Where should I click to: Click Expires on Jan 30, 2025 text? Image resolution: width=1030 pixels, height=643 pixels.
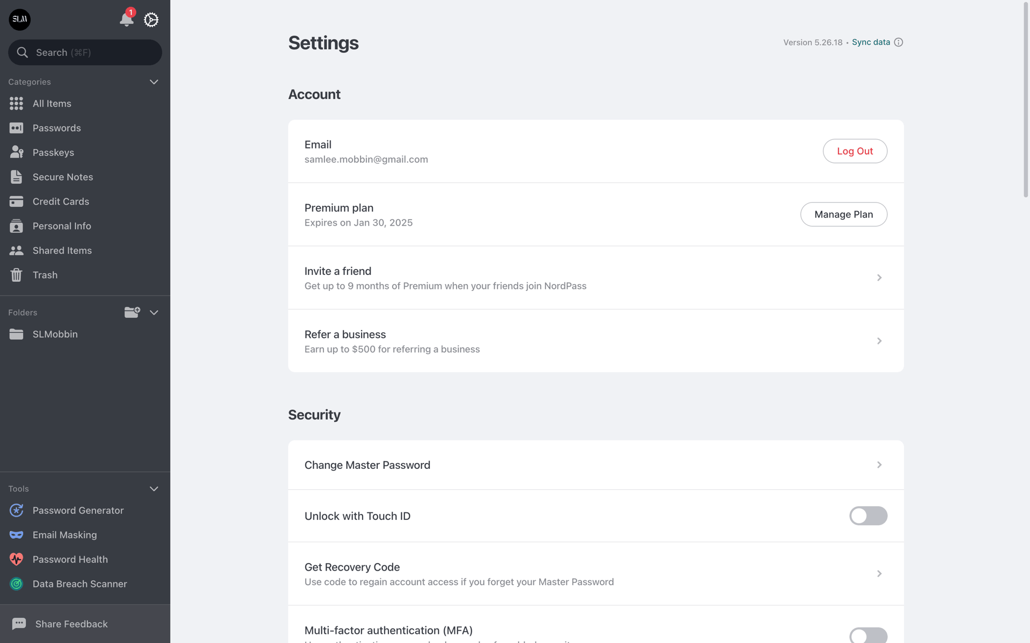pos(358,222)
